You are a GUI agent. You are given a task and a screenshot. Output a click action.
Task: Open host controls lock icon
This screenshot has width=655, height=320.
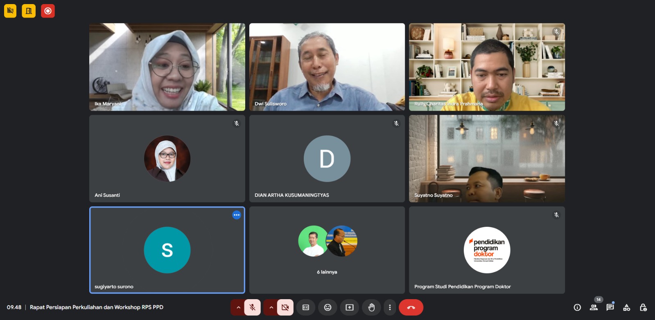pyautogui.click(x=643, y=307)
